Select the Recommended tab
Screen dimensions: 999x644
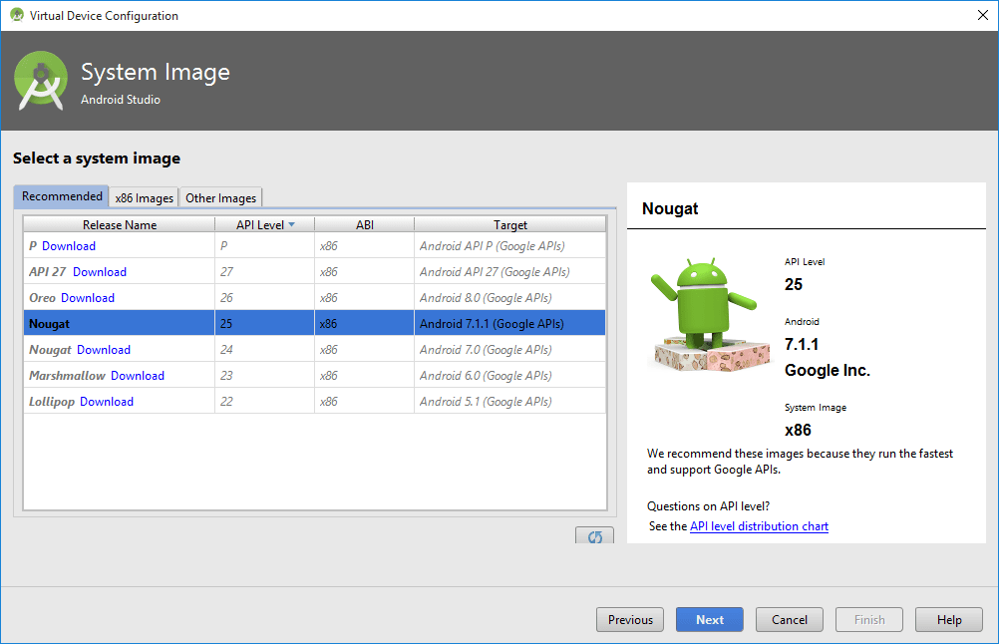(62, 196)
